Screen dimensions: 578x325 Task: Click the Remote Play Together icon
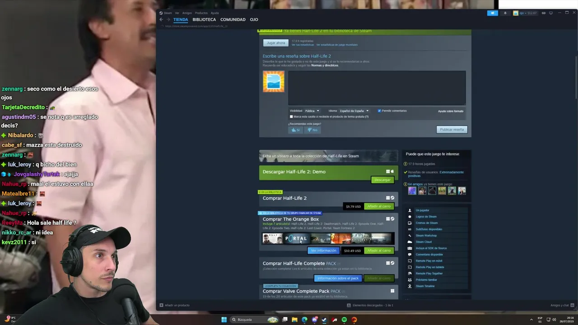[410, 274]
